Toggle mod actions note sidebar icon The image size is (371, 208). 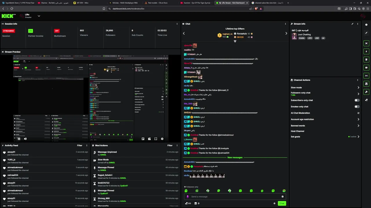click(x=366, y=60)
